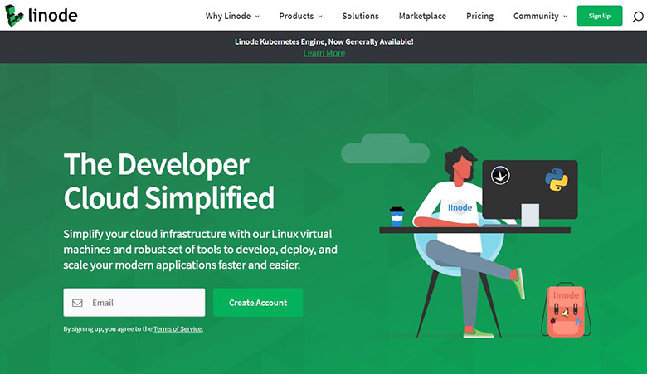Expand the Products dropdown menu
647x374 pixels.
coord(300,16)
